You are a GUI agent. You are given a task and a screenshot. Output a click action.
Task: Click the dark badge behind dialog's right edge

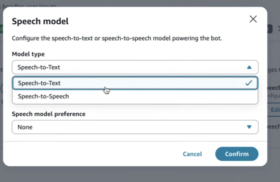(269, 29)
